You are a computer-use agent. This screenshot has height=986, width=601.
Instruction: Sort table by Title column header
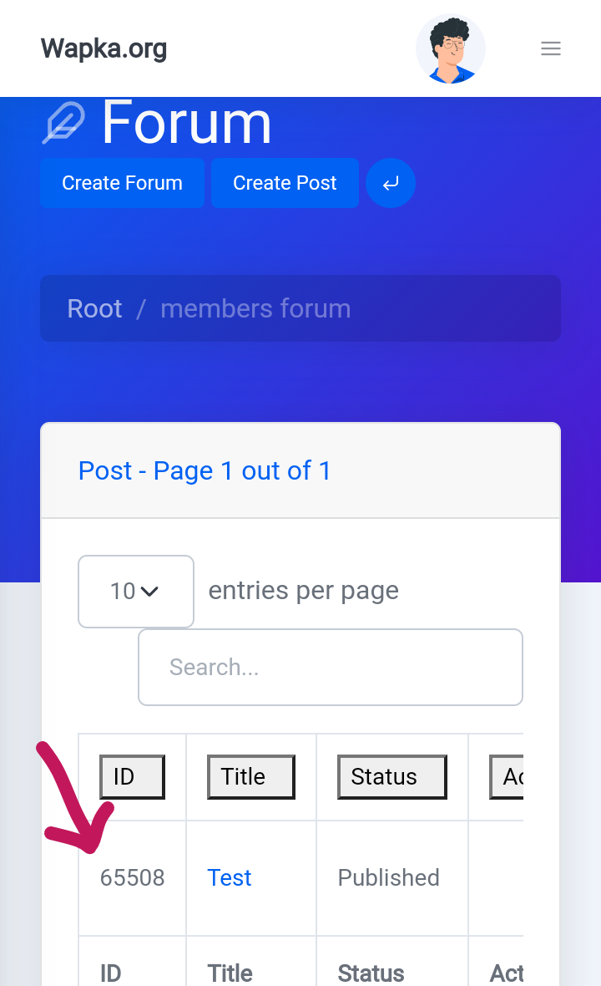250,777
